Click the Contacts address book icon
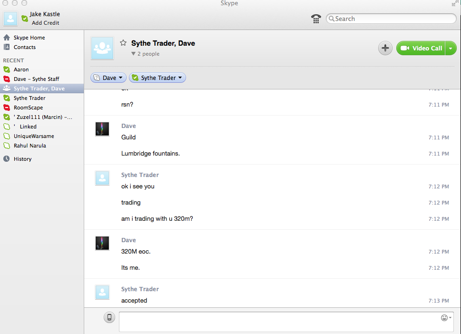 [7, 47]
